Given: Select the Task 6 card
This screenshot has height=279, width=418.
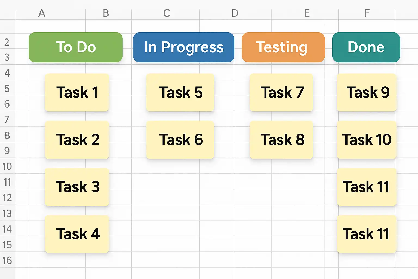Looking at the screenshot, I should [180, 140].
